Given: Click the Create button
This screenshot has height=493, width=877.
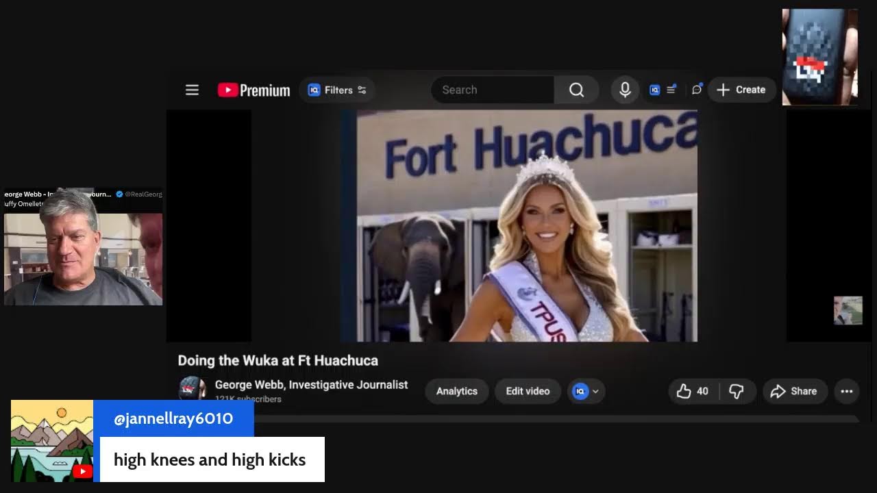Looking at the screenshot, I should (741, 90).
